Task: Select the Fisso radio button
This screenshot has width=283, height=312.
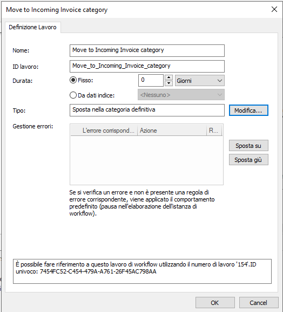Action: [73, 80]
